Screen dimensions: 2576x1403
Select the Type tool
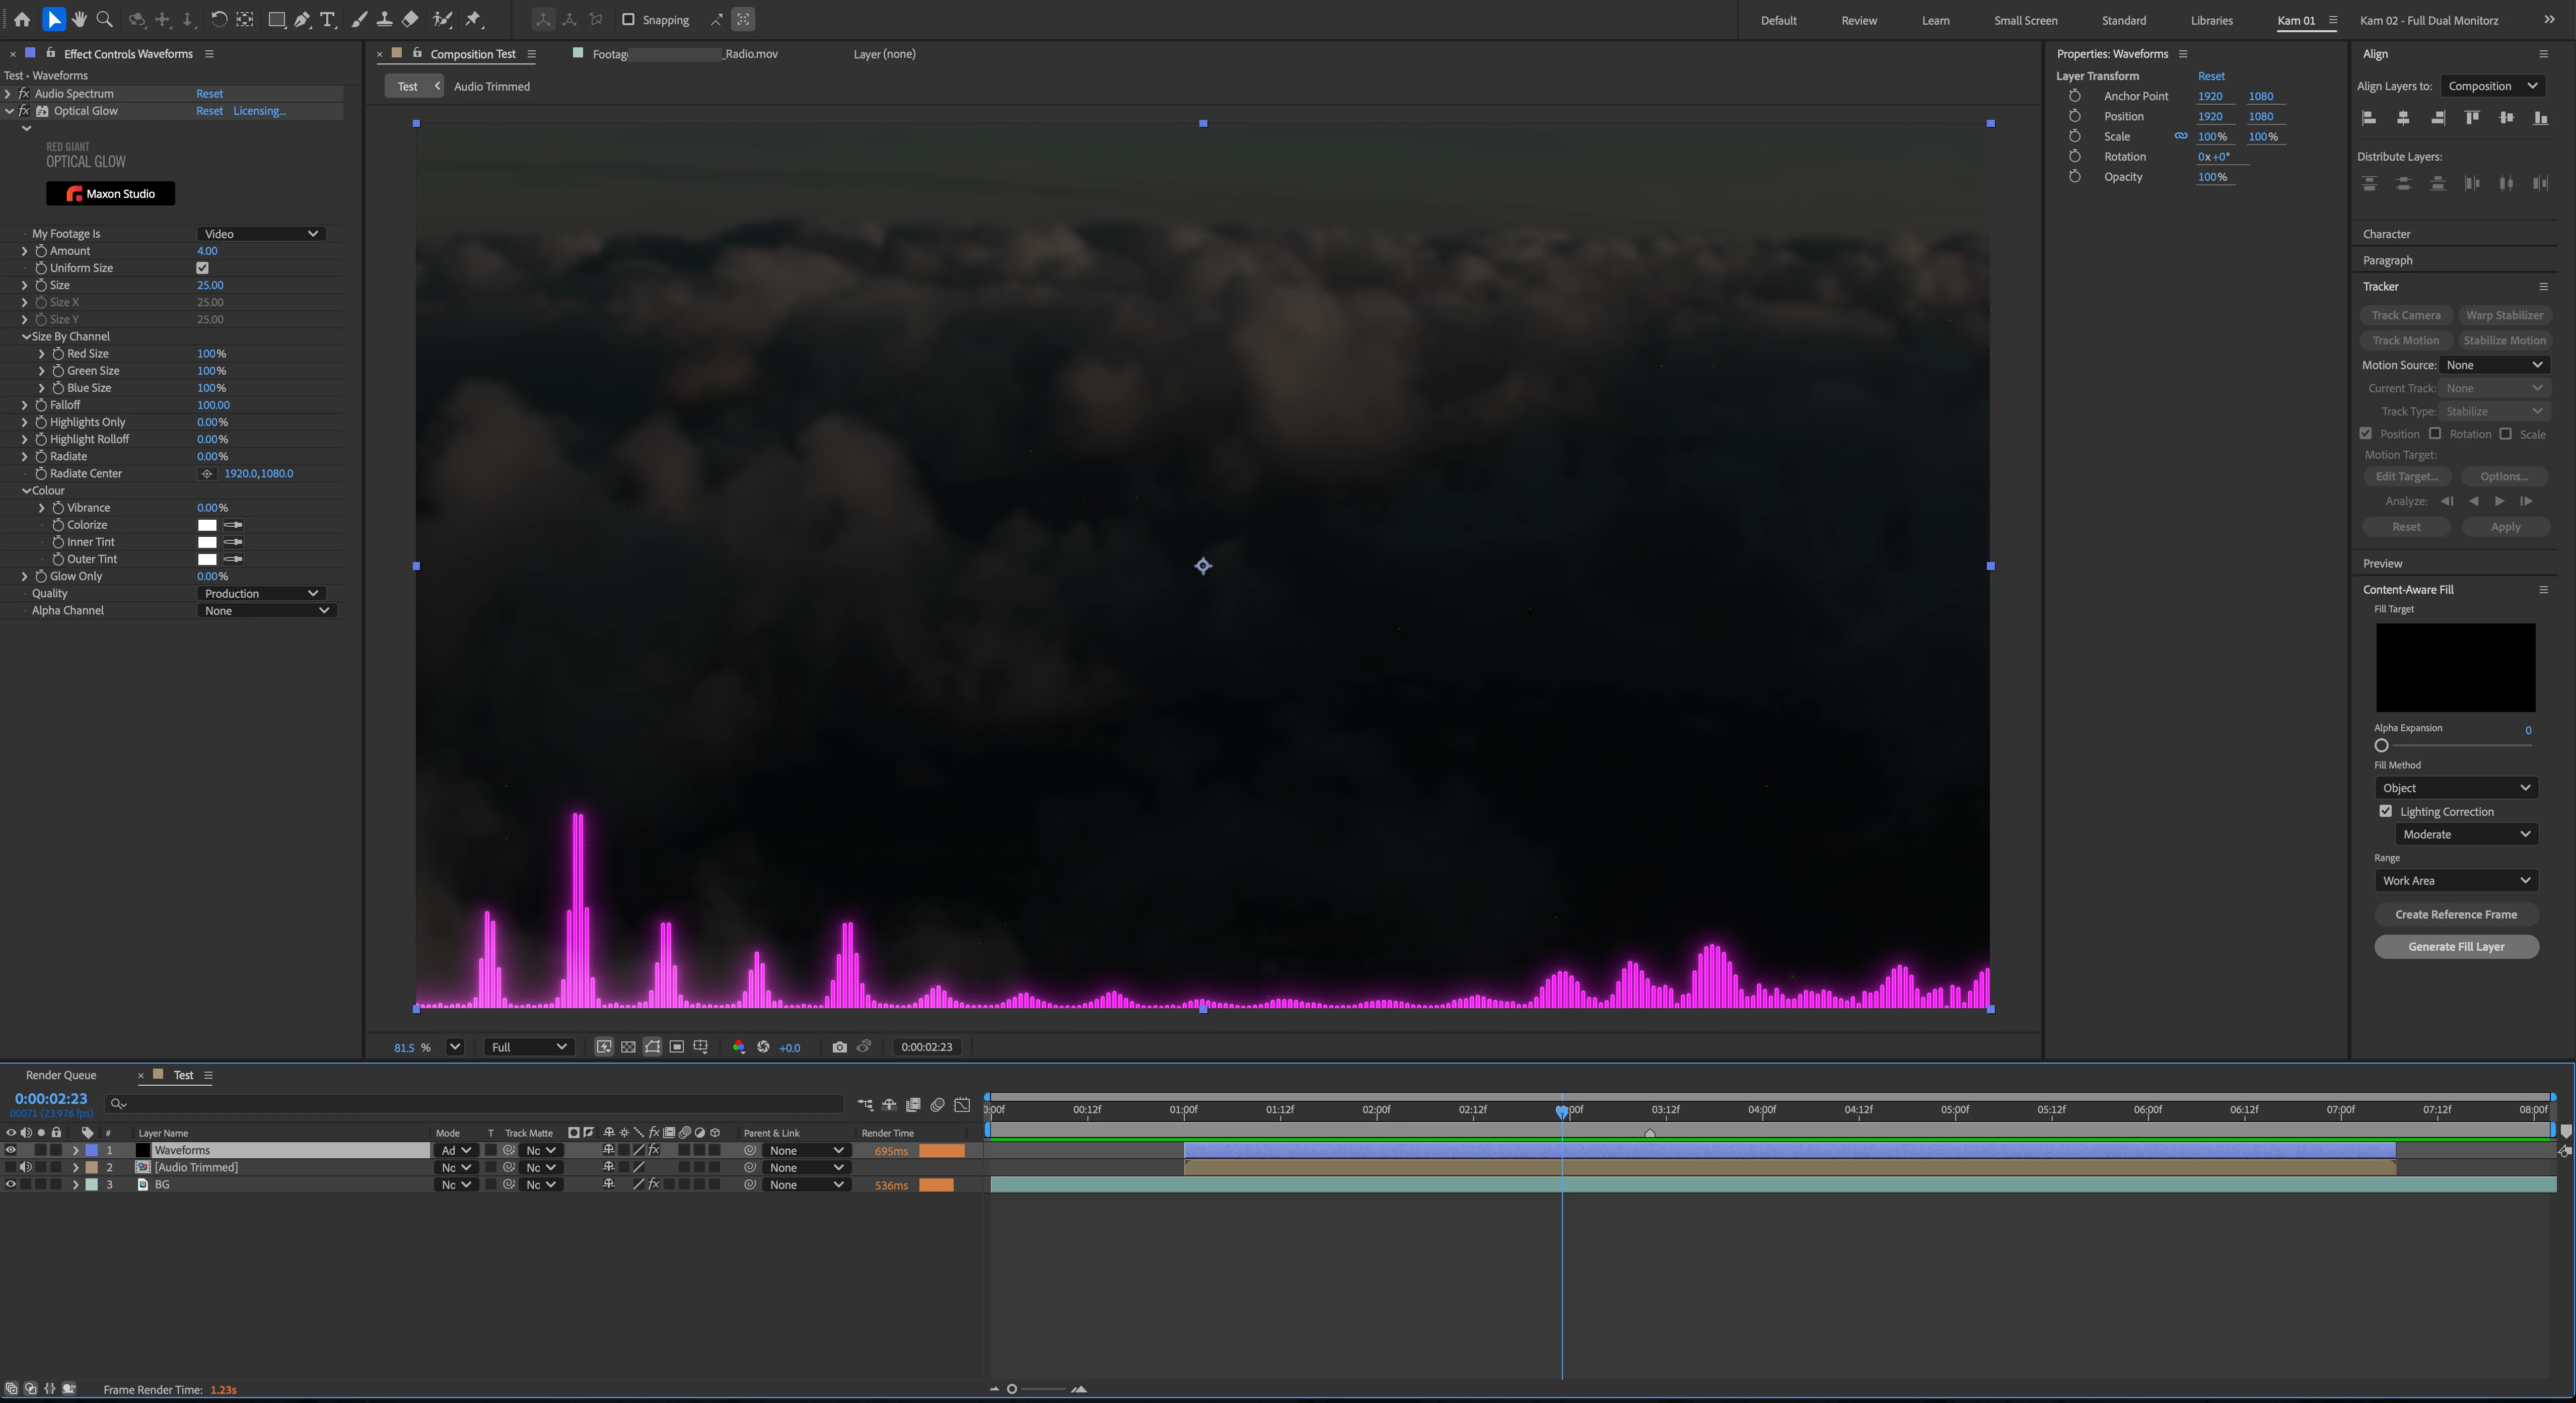[x=327, y=19]
